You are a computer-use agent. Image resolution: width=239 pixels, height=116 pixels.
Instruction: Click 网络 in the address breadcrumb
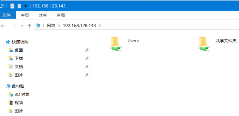coord(51,26)
